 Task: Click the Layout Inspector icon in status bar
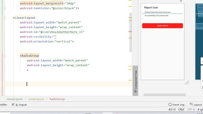coord(191,104)
